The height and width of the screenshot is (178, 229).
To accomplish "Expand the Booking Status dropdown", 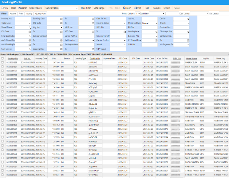I will (x=125, y=23).
